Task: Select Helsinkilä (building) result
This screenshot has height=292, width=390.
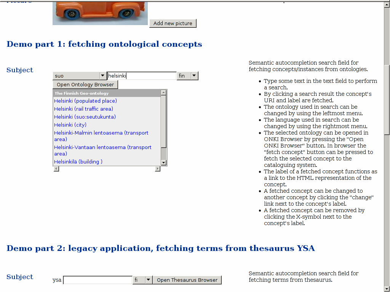Action: (x=78, y=162)
